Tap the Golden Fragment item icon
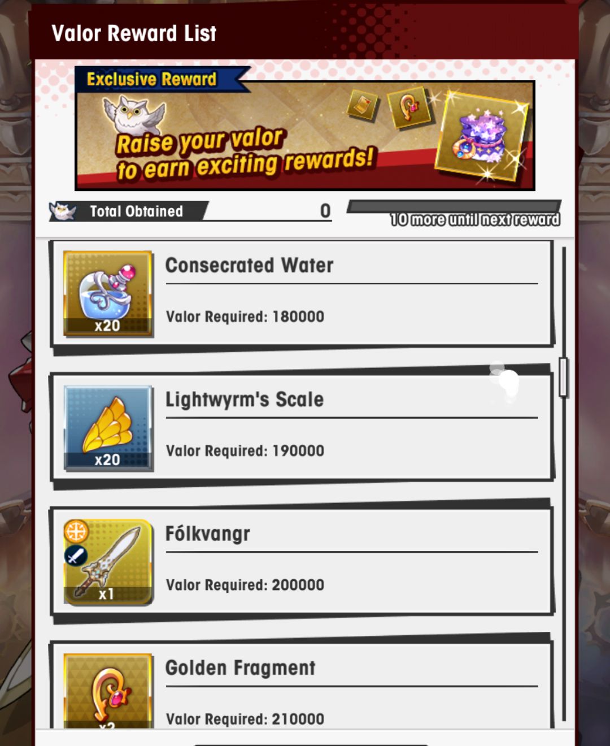 coord(107,690)
